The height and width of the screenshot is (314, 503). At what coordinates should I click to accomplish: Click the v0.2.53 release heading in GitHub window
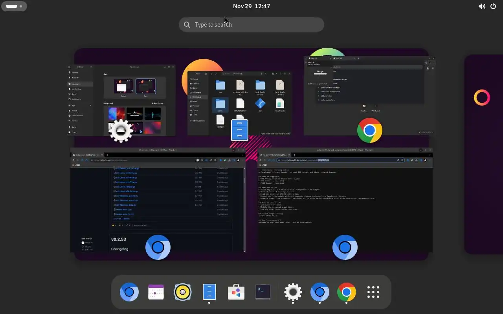(119, 239)
